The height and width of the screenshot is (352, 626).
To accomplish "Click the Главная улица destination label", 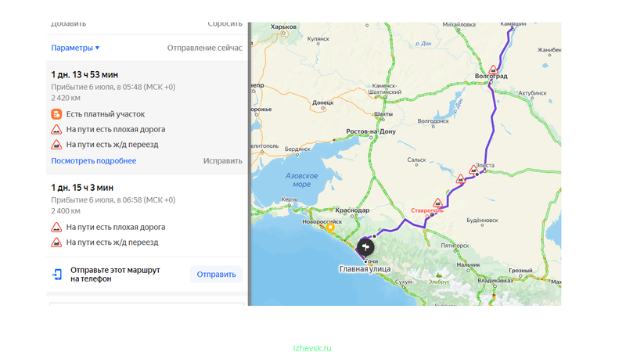I will tap(365, 269).
